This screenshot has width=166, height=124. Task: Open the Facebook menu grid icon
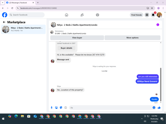pyautogui.click(x=147, y=15)
